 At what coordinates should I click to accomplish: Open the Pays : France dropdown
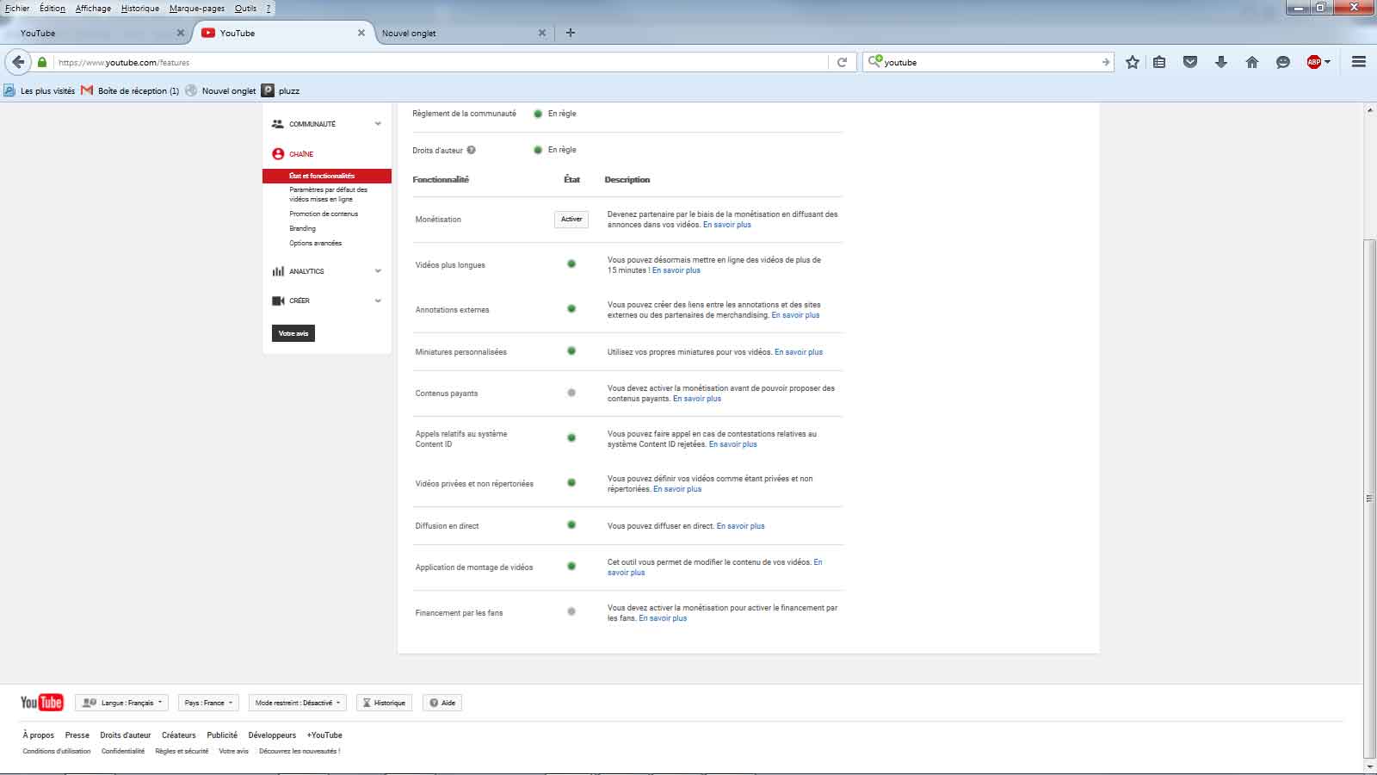pyautogui.click(x=208, y=703)
